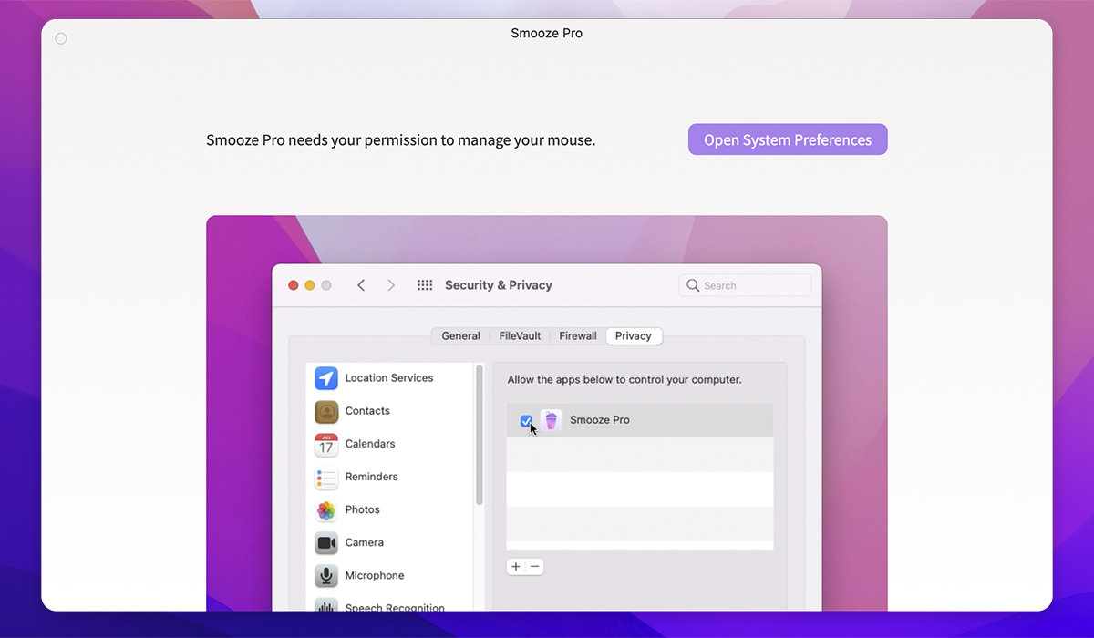Click the Search field in Security & Privacy
Screen dimensions: 1094x638
[745, 284]
